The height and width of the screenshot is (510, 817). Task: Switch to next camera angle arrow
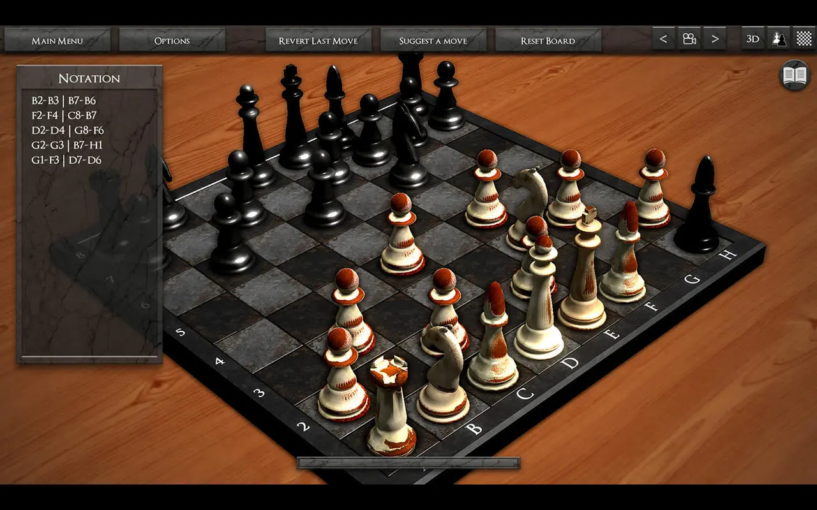pos(715,39)
